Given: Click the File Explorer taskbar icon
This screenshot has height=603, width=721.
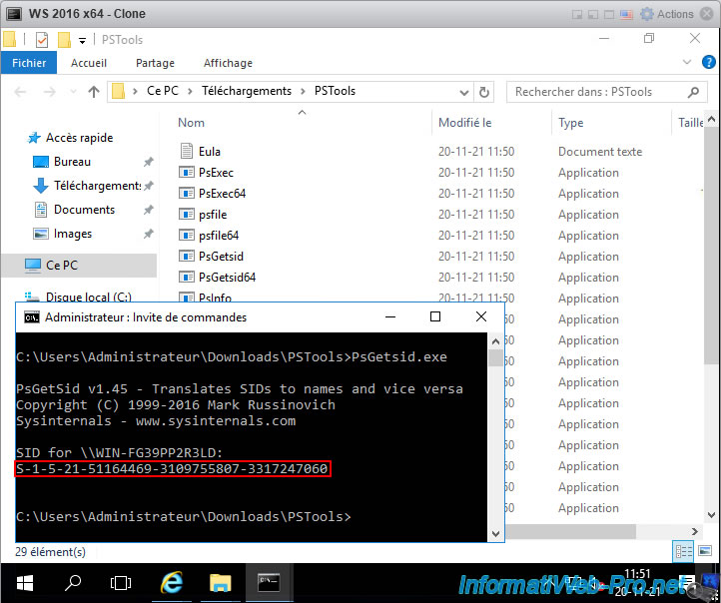Looking at the screenshot, I should (x=221, y=583).
